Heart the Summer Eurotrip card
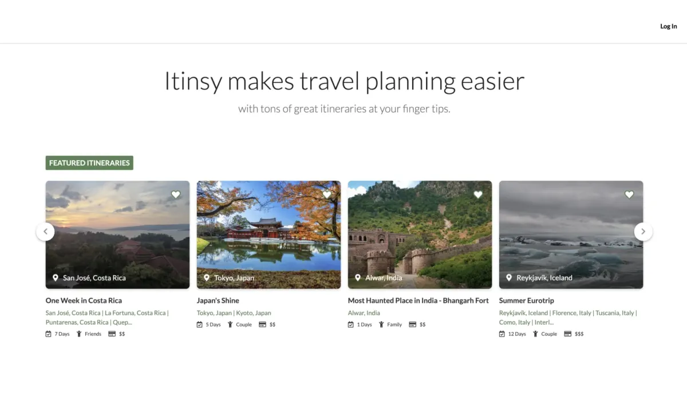Screen dimensions: 687x407 tap(629, 195)
